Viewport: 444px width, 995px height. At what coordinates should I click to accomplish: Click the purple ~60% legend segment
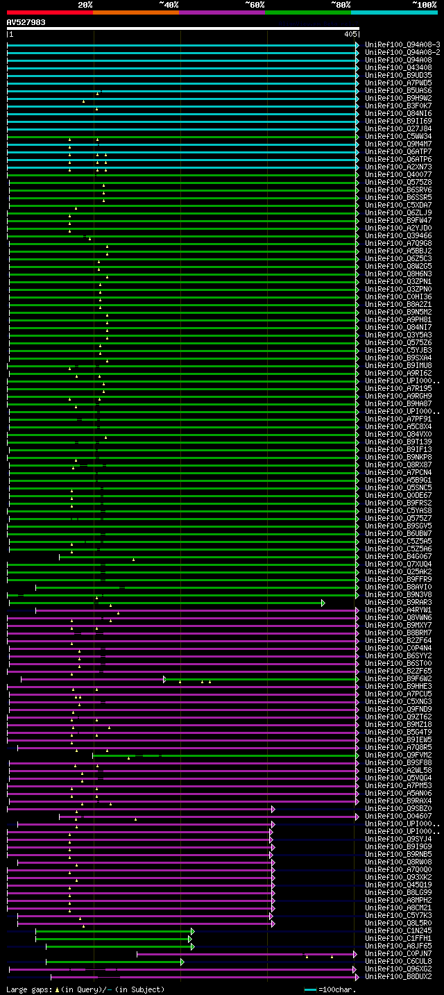pyautogui.click(x=222, y=12)
